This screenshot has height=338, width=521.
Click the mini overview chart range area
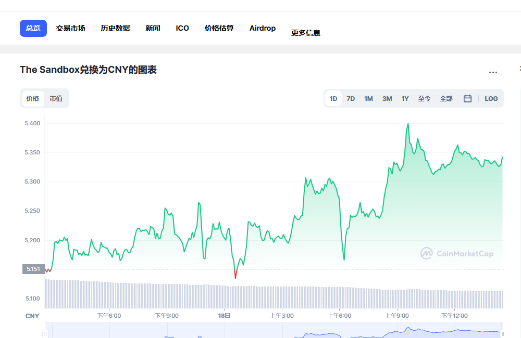coord(274,330)
